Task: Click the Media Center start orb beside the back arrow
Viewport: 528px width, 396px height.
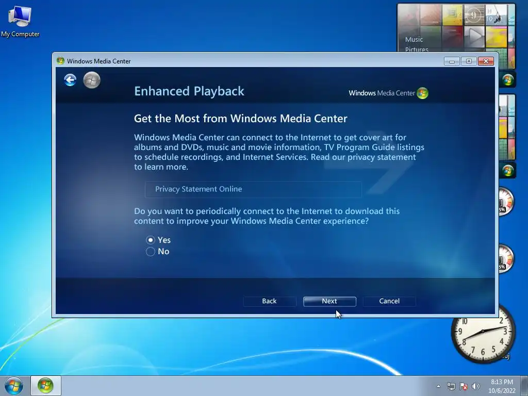Action: [x=92, y=80]
